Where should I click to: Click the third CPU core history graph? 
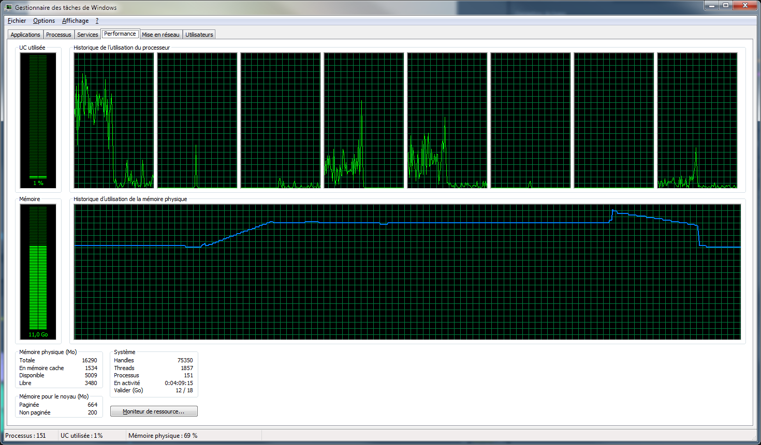pyautogui.click(x=281, y=120)
